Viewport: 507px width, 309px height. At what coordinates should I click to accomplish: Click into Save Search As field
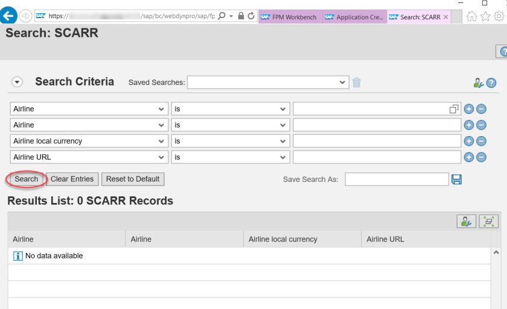click(x=397, y=179)
